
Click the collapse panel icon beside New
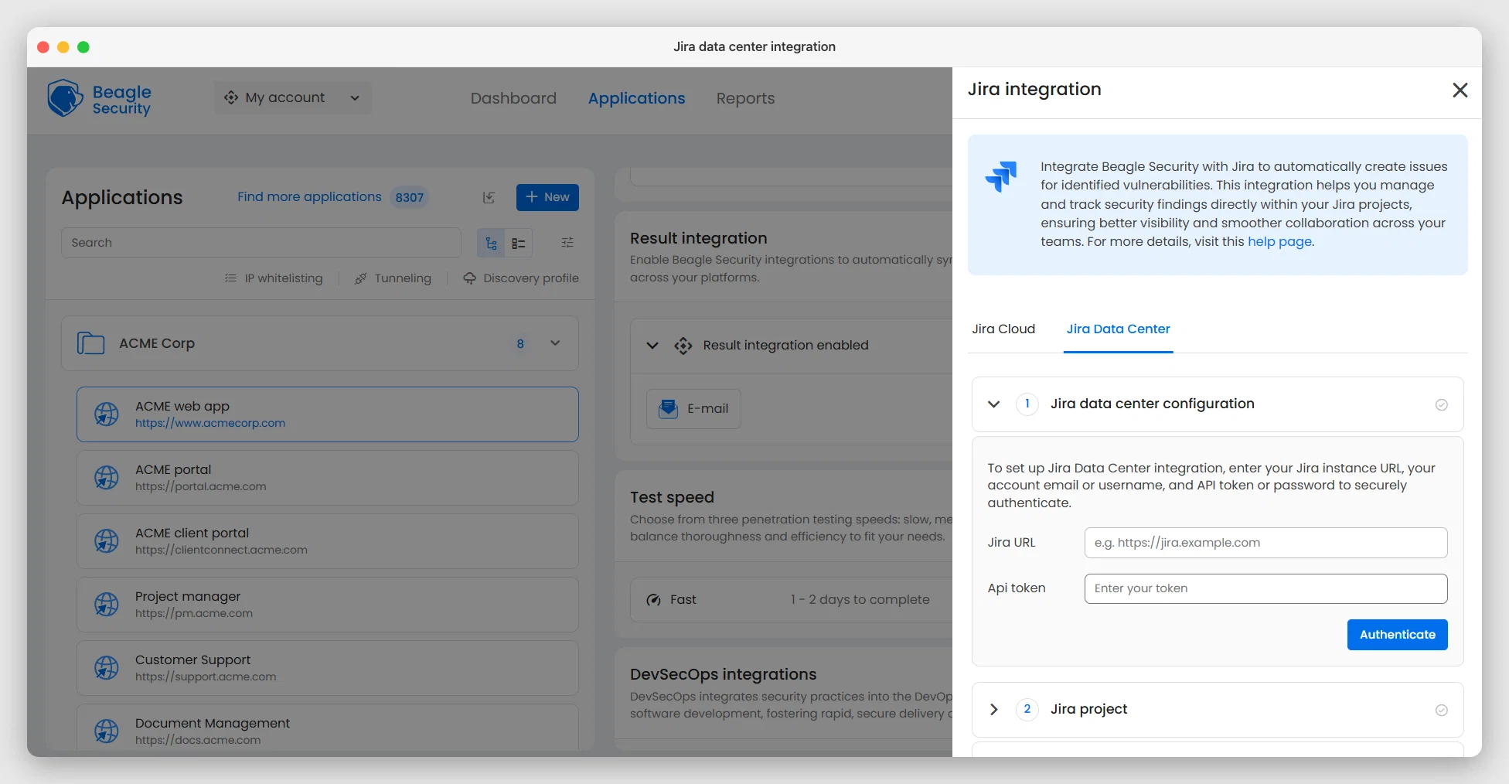(x=489, y=197)
